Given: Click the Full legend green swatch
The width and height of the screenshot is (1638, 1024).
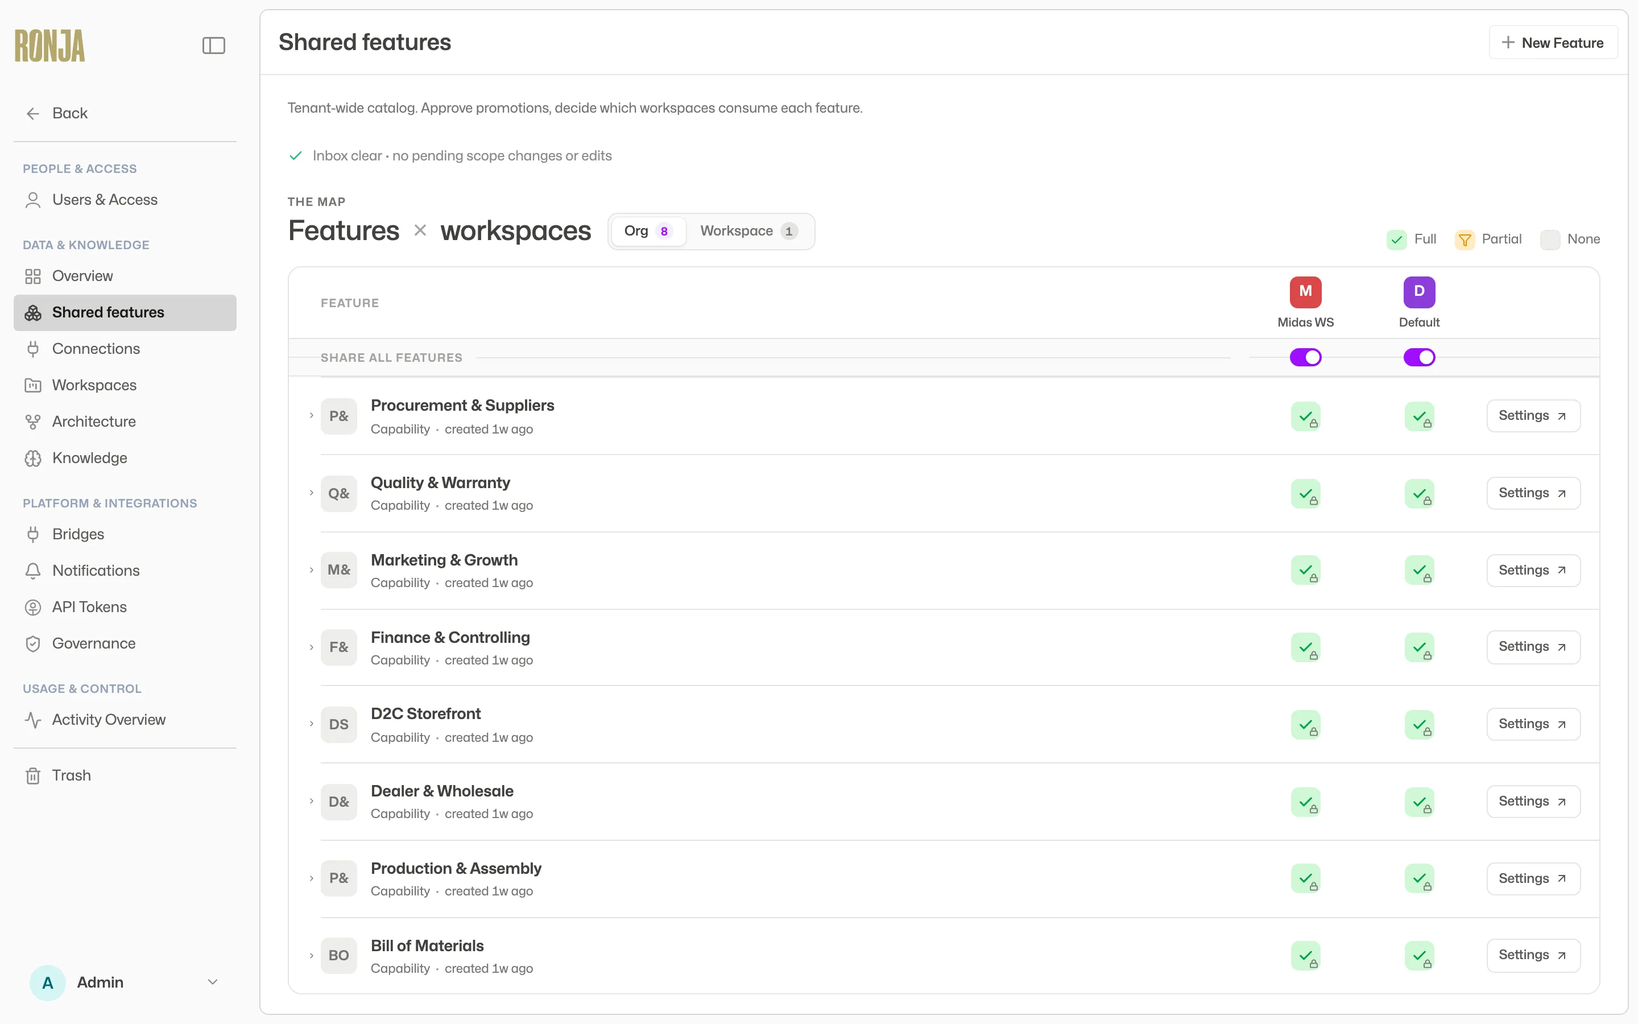Looking at the screenshot, I should pos(1396,240).
